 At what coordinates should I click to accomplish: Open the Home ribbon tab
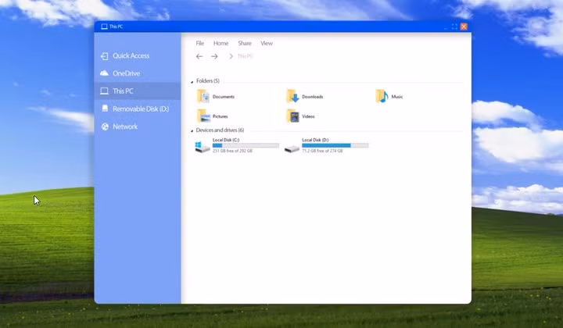pyautogui.click(x=221, y=43)
